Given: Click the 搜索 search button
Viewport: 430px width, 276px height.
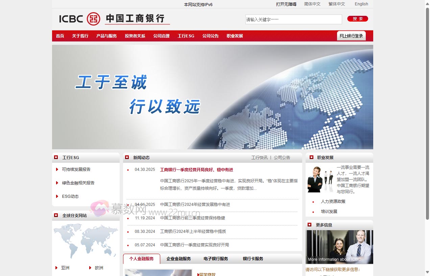Looking at the screenshot, I should pyautogui.click(x=357, y=19).
